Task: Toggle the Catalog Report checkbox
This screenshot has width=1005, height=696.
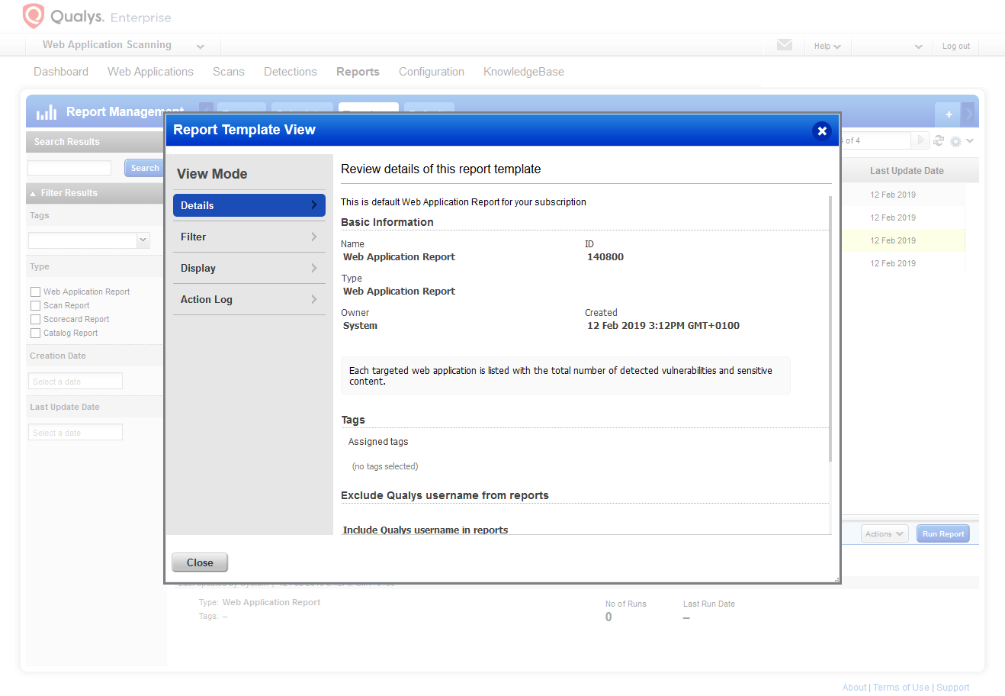Action: (35, 333)
